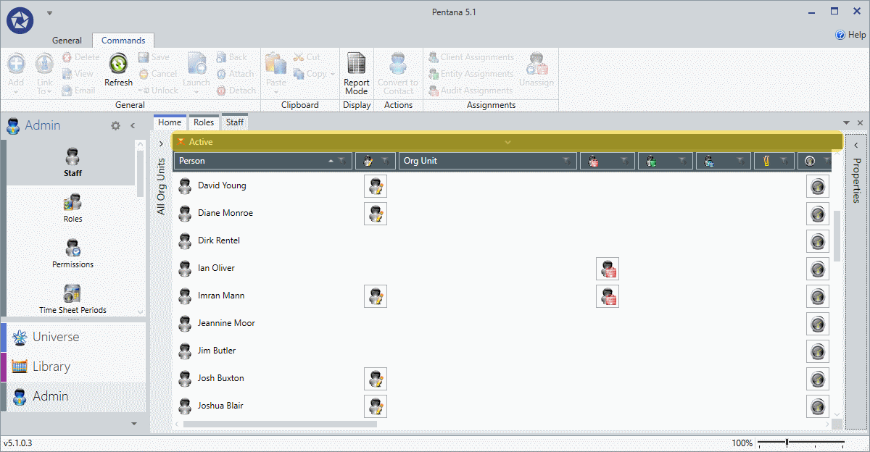
Task: Open filter on the Person column
Action: tap(341, 161)
